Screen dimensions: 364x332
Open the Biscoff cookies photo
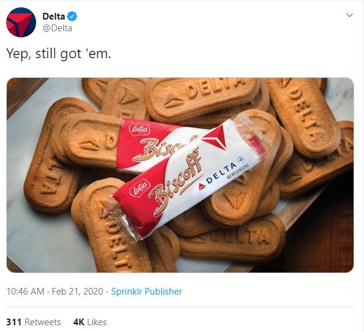point(180,175)
